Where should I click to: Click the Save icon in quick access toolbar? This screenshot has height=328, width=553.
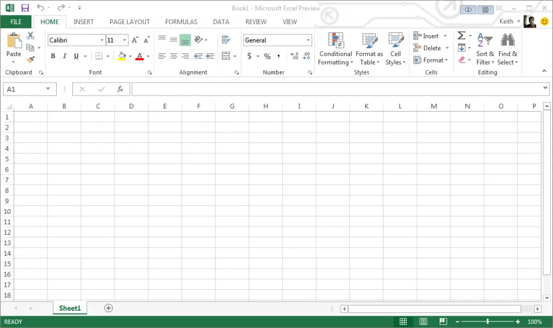(x=25, y=8)
